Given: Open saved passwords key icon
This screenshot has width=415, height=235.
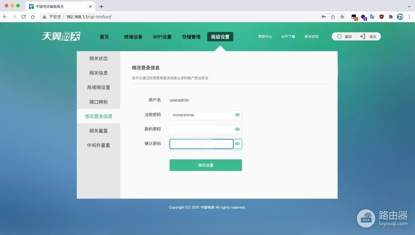Looking at the screenshot, I should [323, 17].
